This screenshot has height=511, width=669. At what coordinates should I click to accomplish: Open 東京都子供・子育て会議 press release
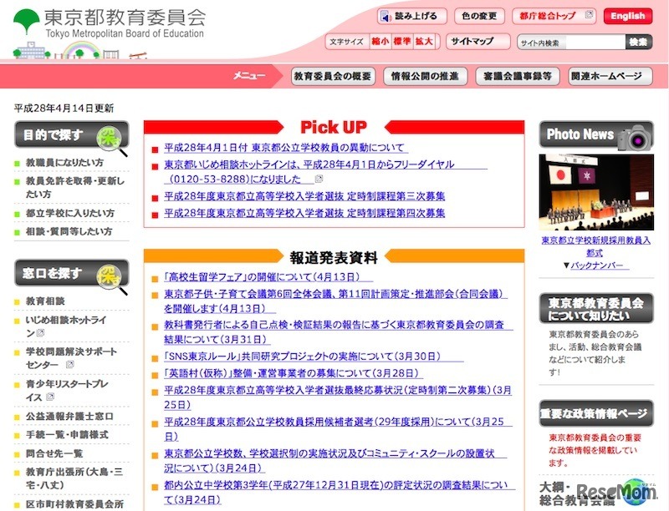[335, 301]
